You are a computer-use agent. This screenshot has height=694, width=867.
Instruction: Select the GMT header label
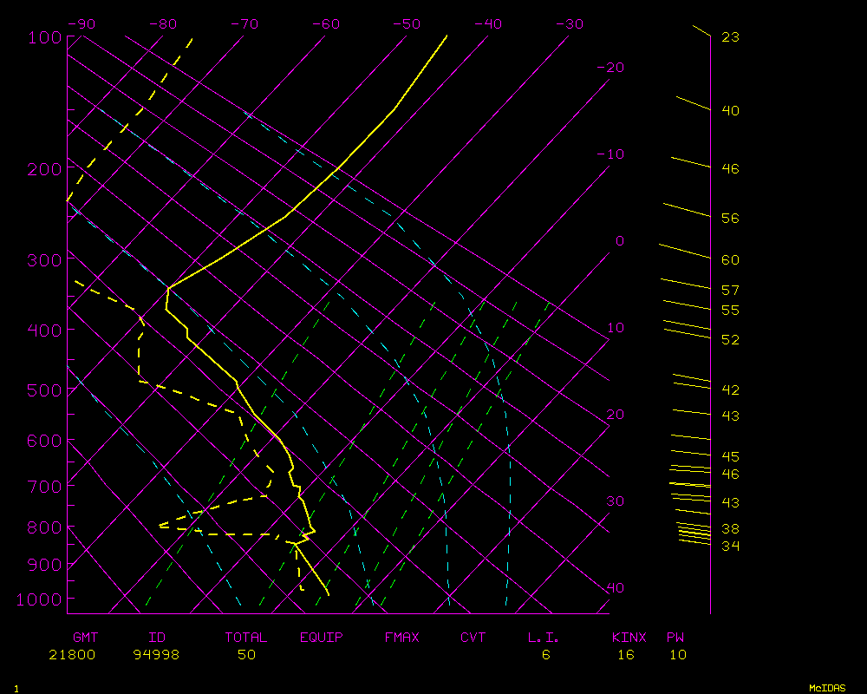[x=85, y=638]
